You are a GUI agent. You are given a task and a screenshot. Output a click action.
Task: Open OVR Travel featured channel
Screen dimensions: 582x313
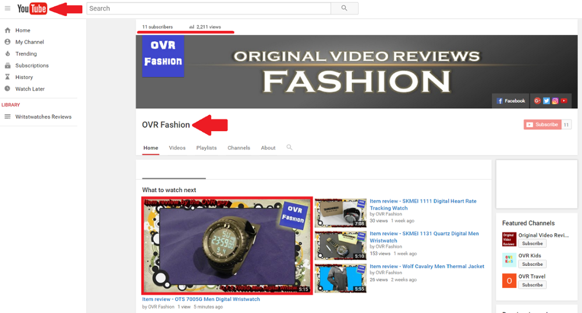[532, 276]
